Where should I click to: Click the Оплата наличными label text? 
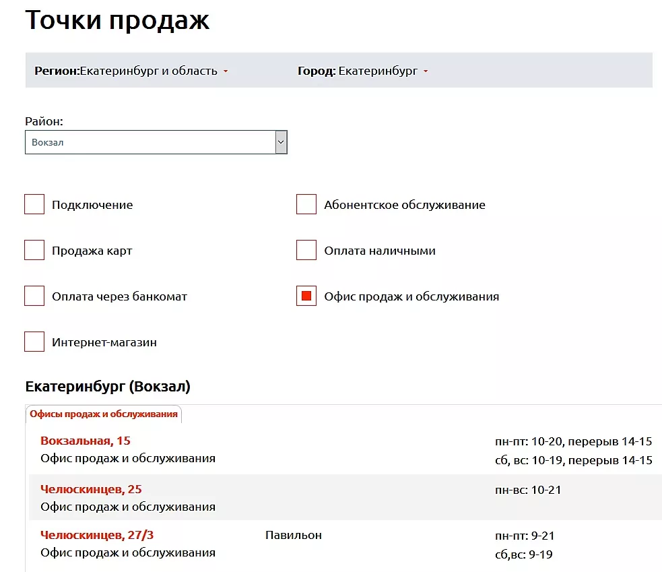tap(380, 251)
